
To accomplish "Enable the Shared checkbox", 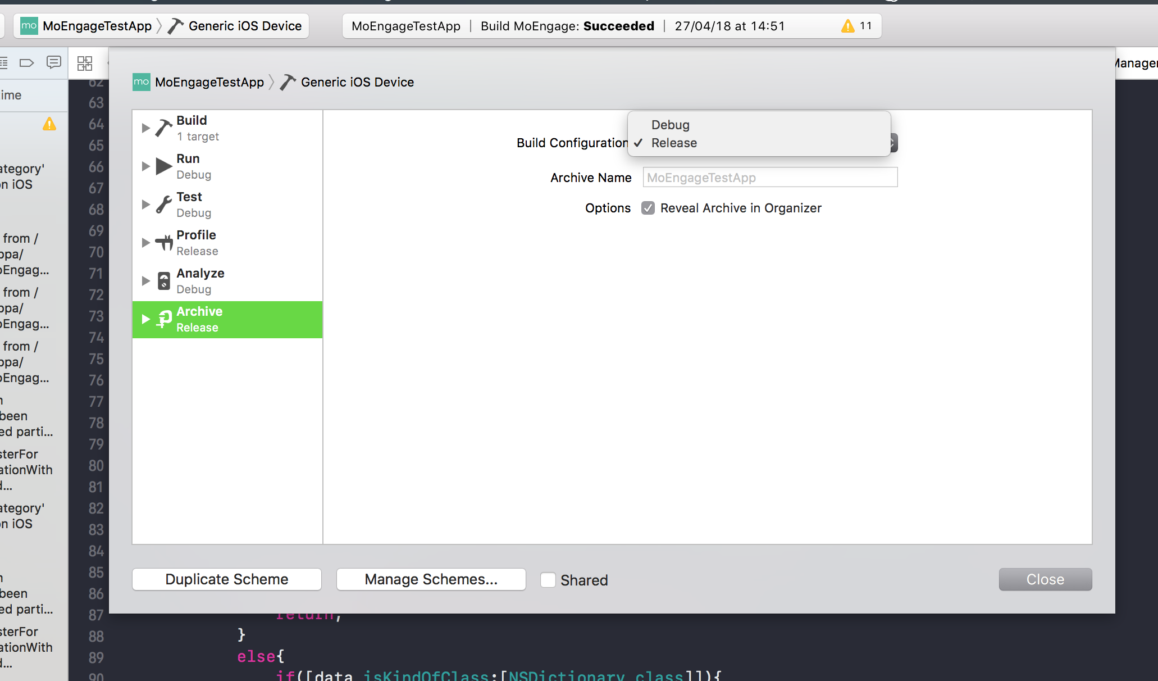I will pyautogui.click(x=548, y=580).
